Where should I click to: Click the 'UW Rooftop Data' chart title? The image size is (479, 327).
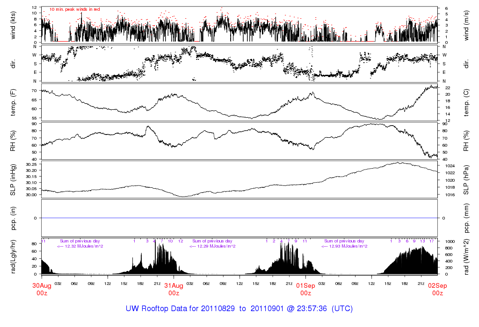(239, 309)
